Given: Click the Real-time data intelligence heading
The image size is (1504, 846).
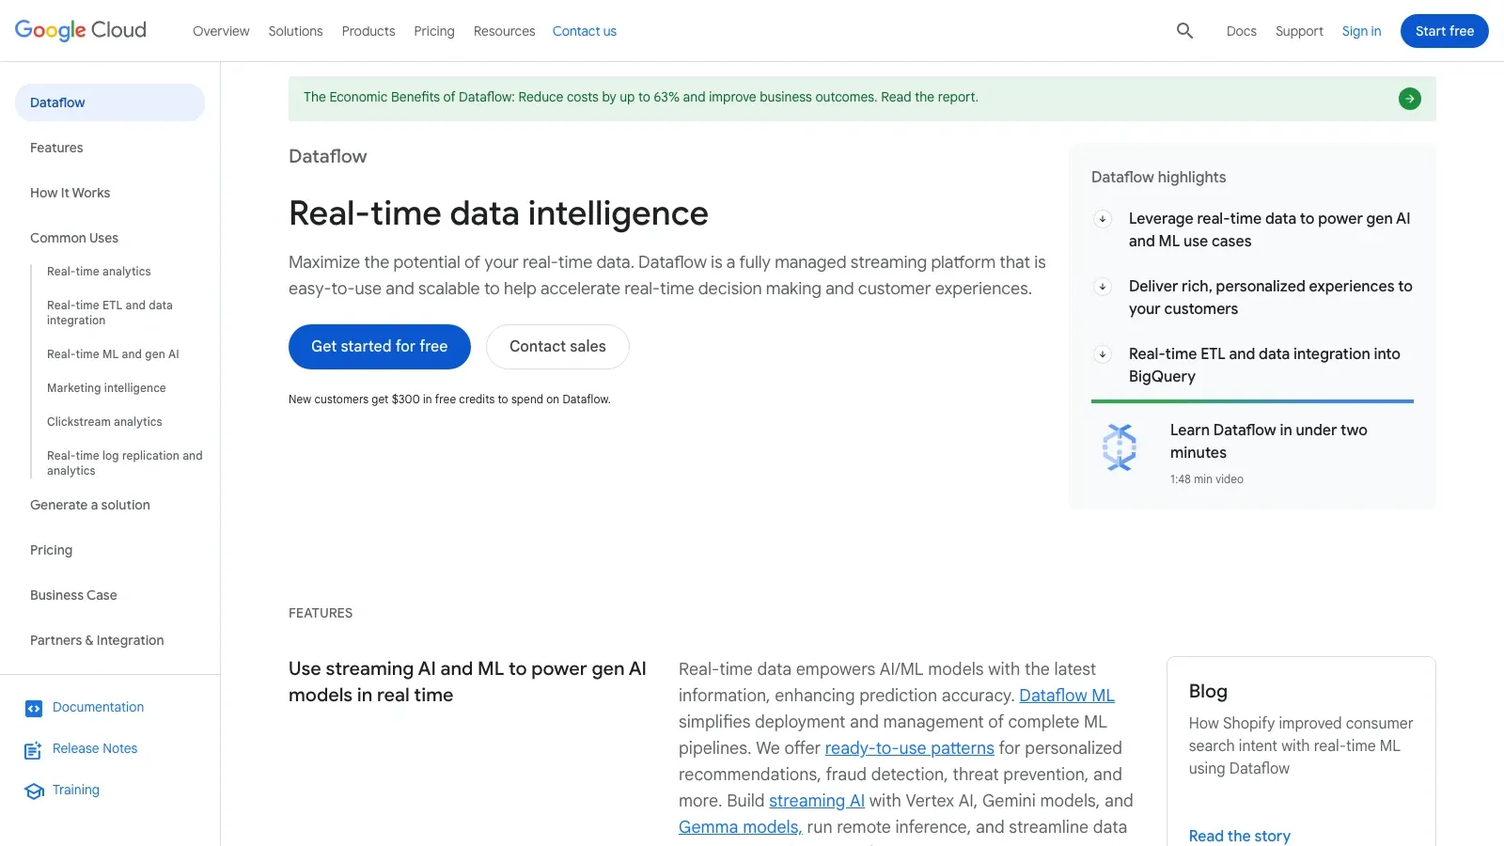Looking at the screenshot, I should (x=498, y=213).
